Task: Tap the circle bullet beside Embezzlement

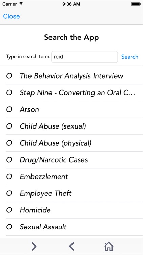Action: (9, 176)
